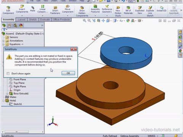Viewport: 183px width, 137px height.
Task: Click the Apply Scene icon
Action: click(x=133, y=21)
